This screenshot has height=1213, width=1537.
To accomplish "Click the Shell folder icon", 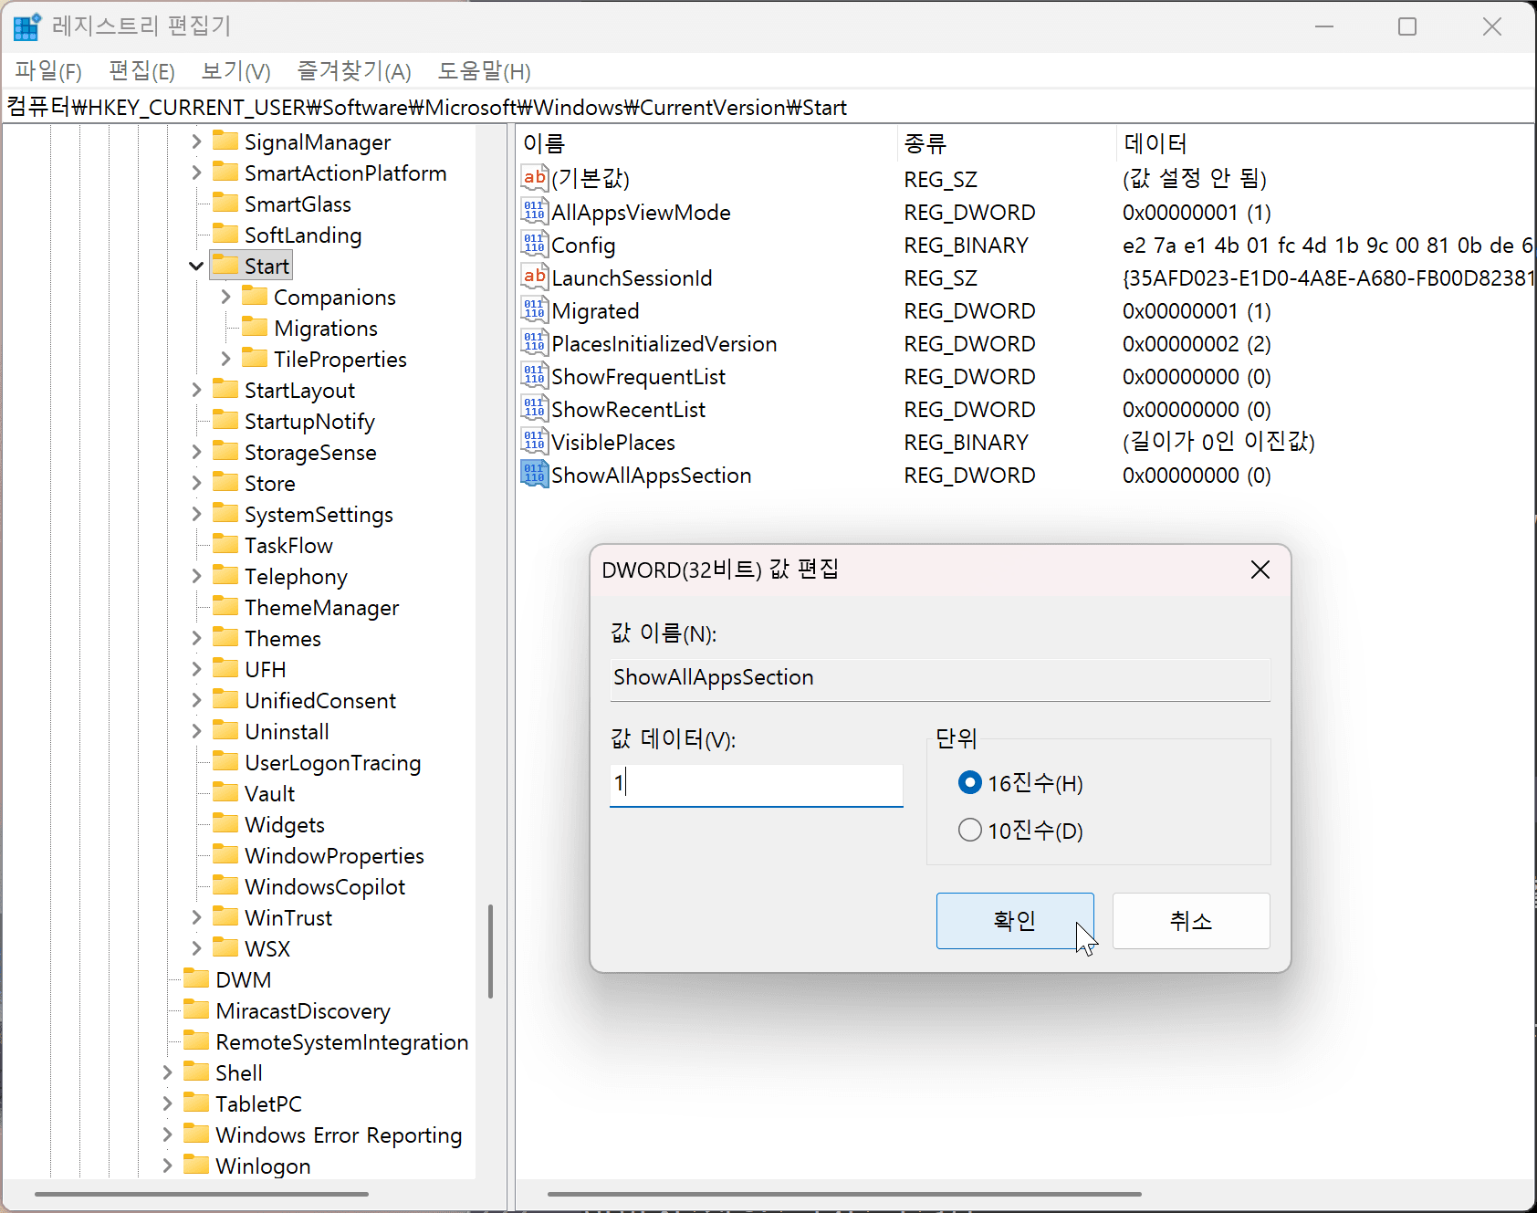I will point(196,1072).
